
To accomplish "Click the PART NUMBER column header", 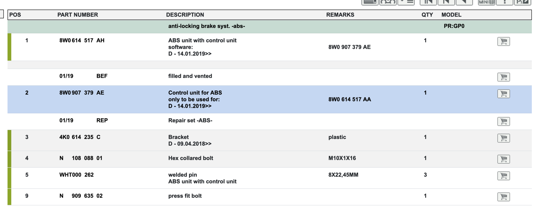I will coord(78,15).
